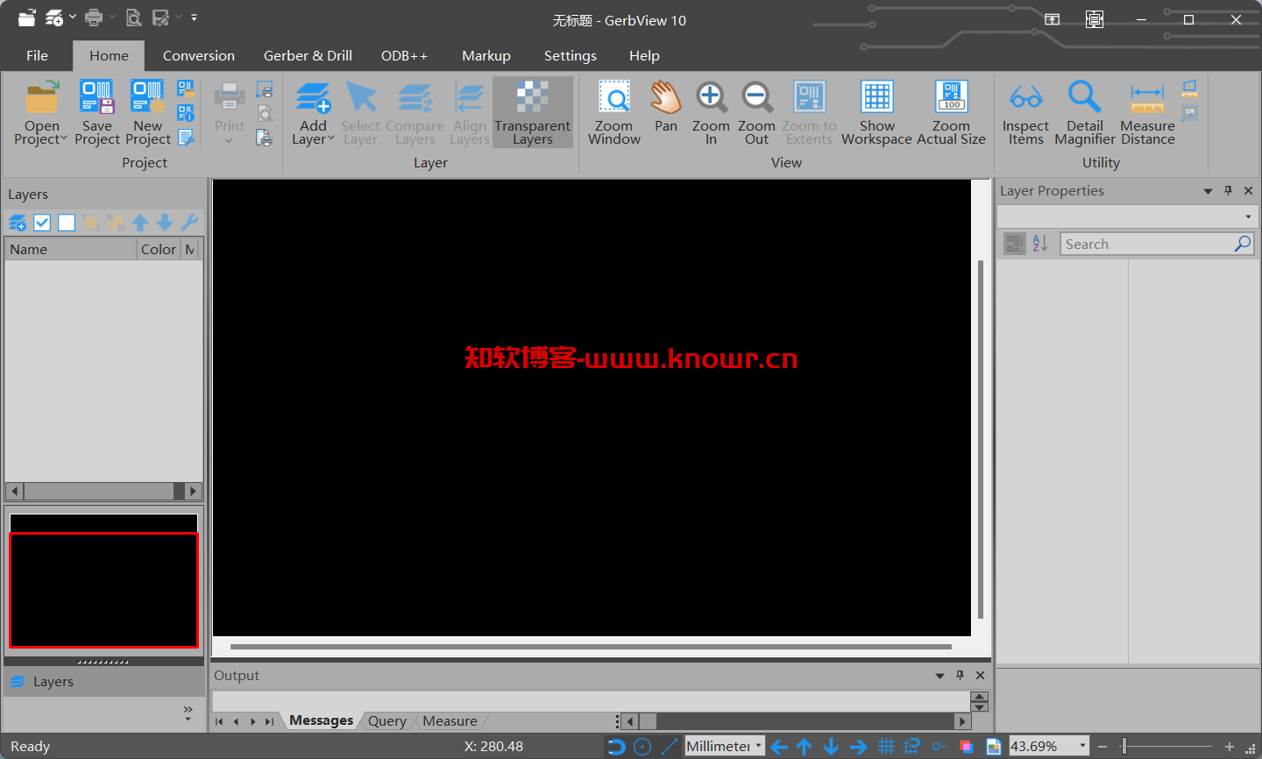The image size is (1262, 759).
Task: Click the Search field in Layer Properties
Action: click(1157, 244)
